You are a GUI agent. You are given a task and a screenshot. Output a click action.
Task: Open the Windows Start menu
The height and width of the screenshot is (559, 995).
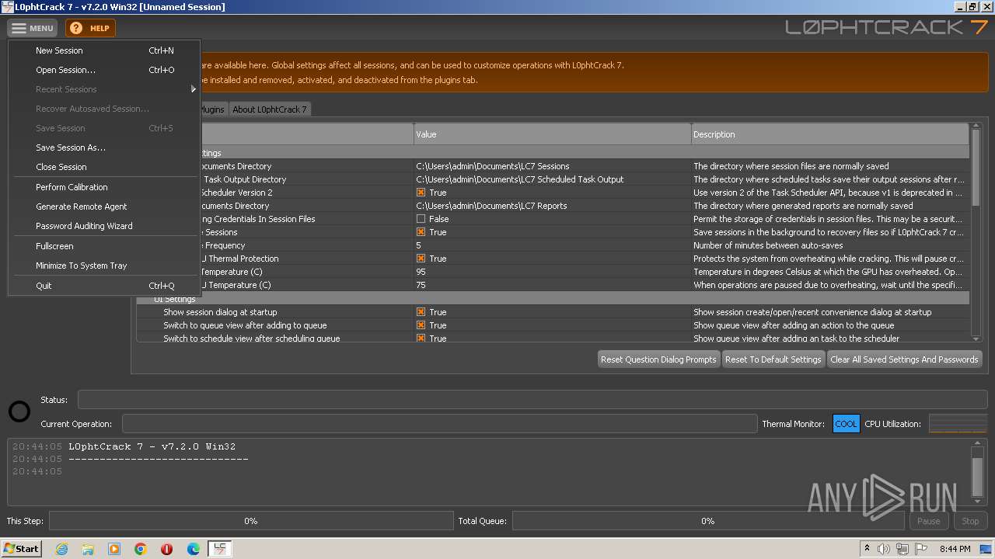click(22, 549)
